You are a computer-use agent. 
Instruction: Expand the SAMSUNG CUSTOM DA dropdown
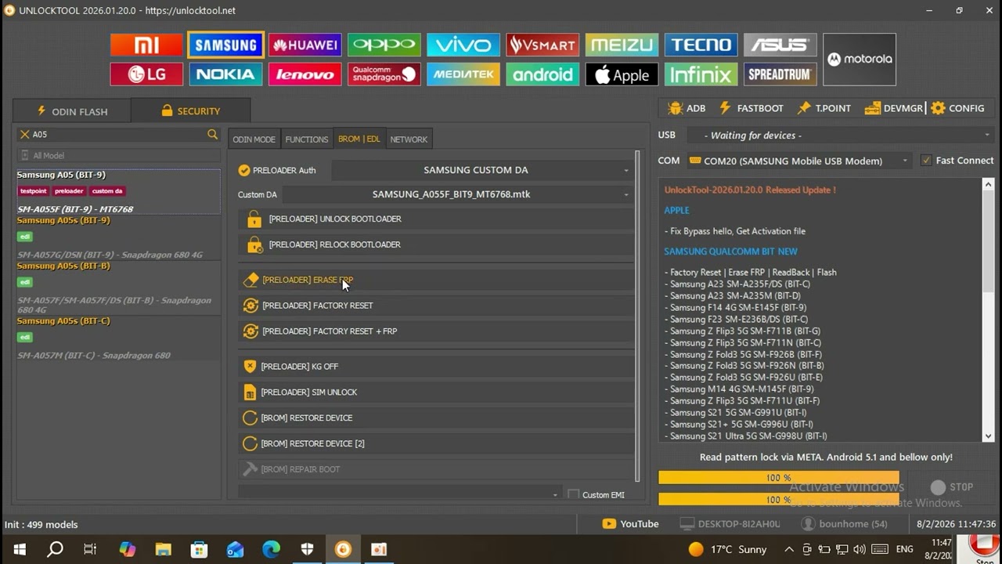[482, 170]
